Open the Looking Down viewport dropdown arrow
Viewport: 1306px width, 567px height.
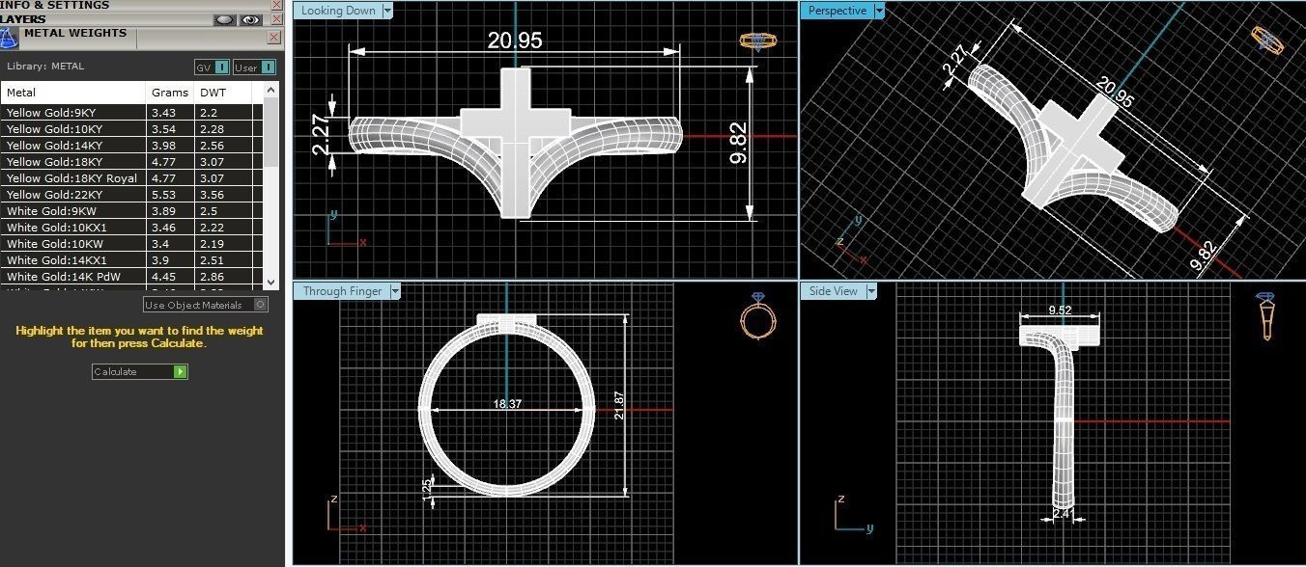click(x=387, y=11)
